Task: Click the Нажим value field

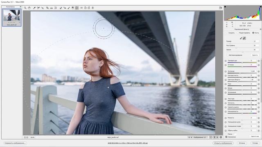Action: coord(255,50)
